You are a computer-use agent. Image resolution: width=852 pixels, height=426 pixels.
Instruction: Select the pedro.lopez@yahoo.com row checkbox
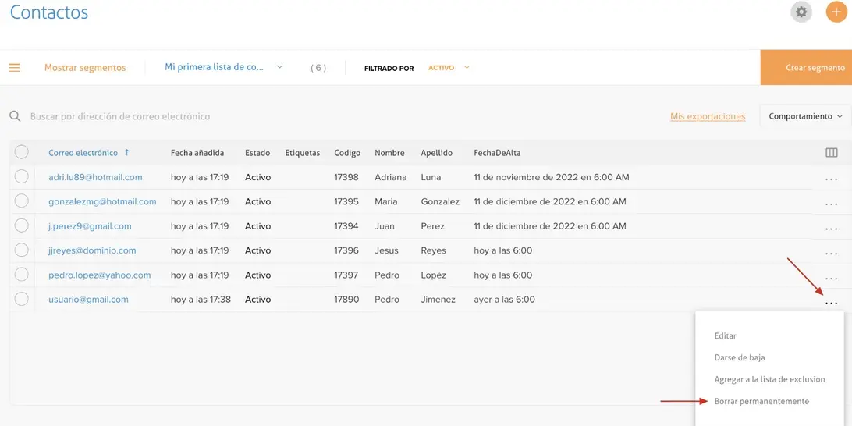click(22, 275)
